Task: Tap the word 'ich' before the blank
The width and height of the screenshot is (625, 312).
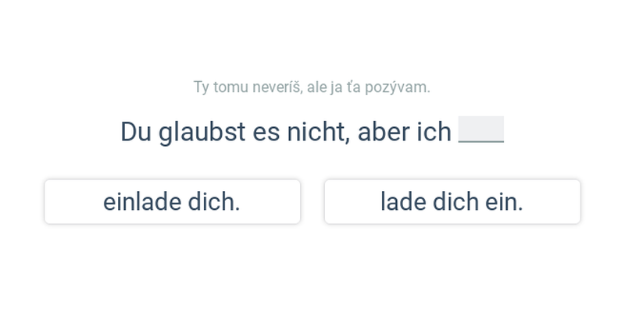Action: (434, 132)
